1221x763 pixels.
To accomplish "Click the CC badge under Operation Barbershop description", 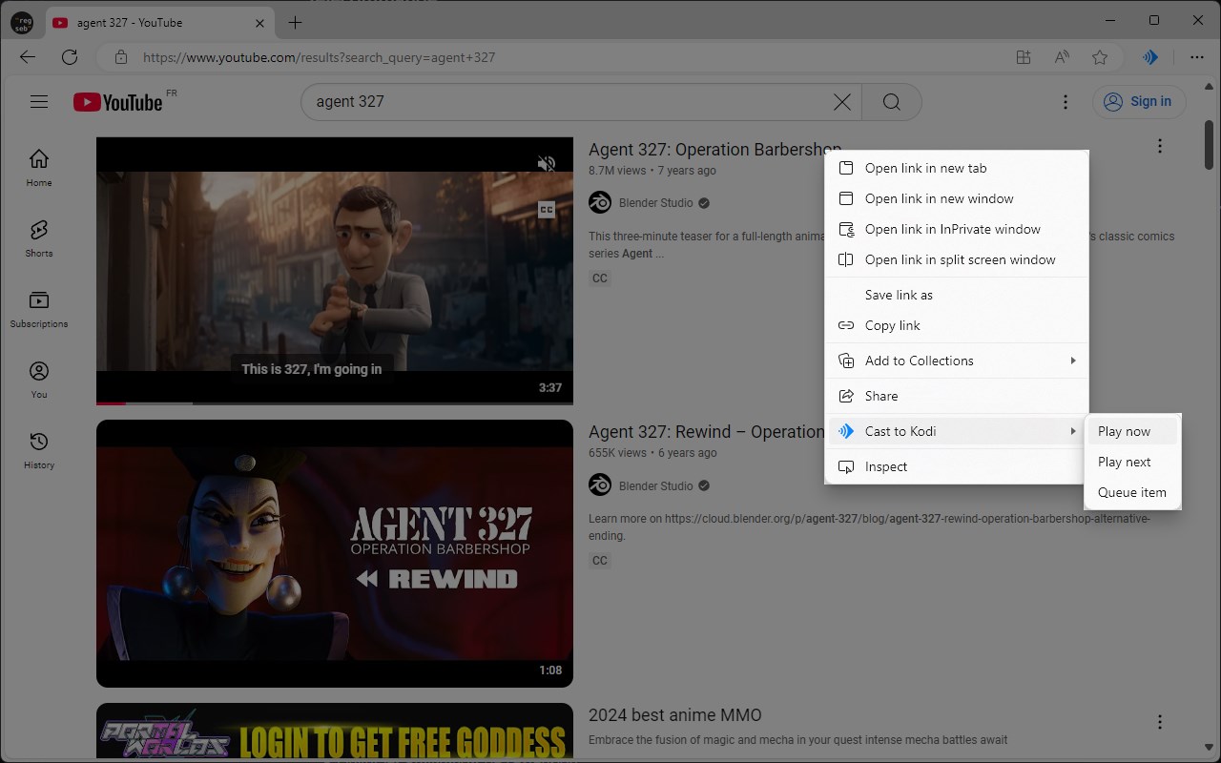I will [600, 278].
